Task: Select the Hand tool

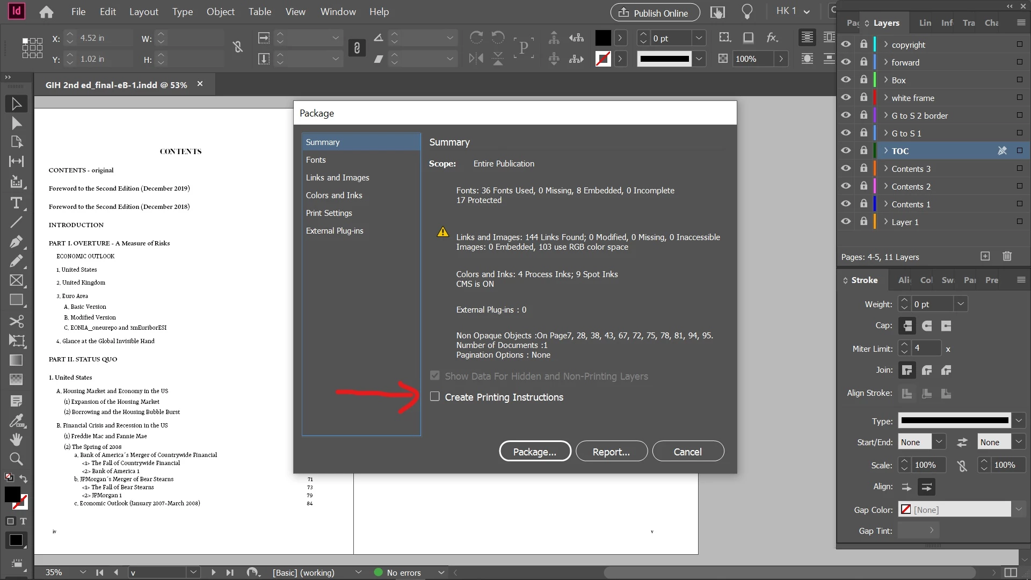Action: pos(16,439)
